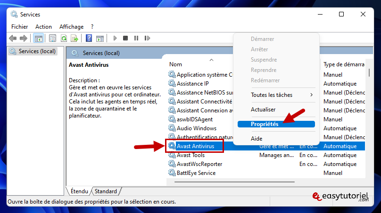The image size is (381, 213).
Task: Click the Export list toolbar icon
Action: [75, 38]
